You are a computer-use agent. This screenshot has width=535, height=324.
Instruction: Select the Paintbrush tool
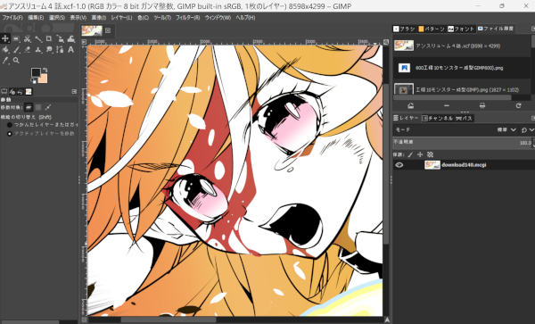coord(16,49)
